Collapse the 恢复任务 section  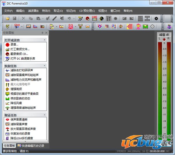coord(45,66)
